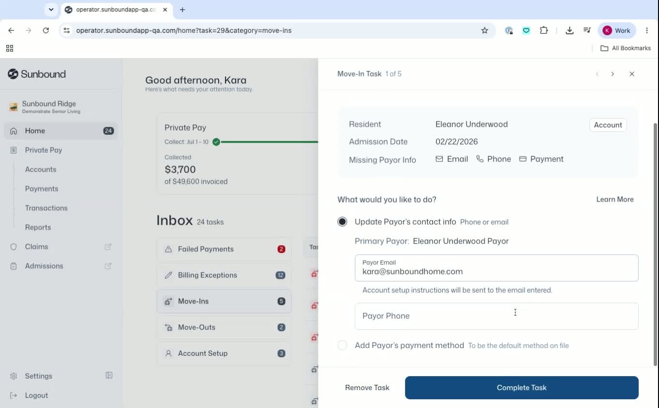Click the resident name Eleanor Underwood
The height and width of the screenshot is (408, 659).
[472, 124]
